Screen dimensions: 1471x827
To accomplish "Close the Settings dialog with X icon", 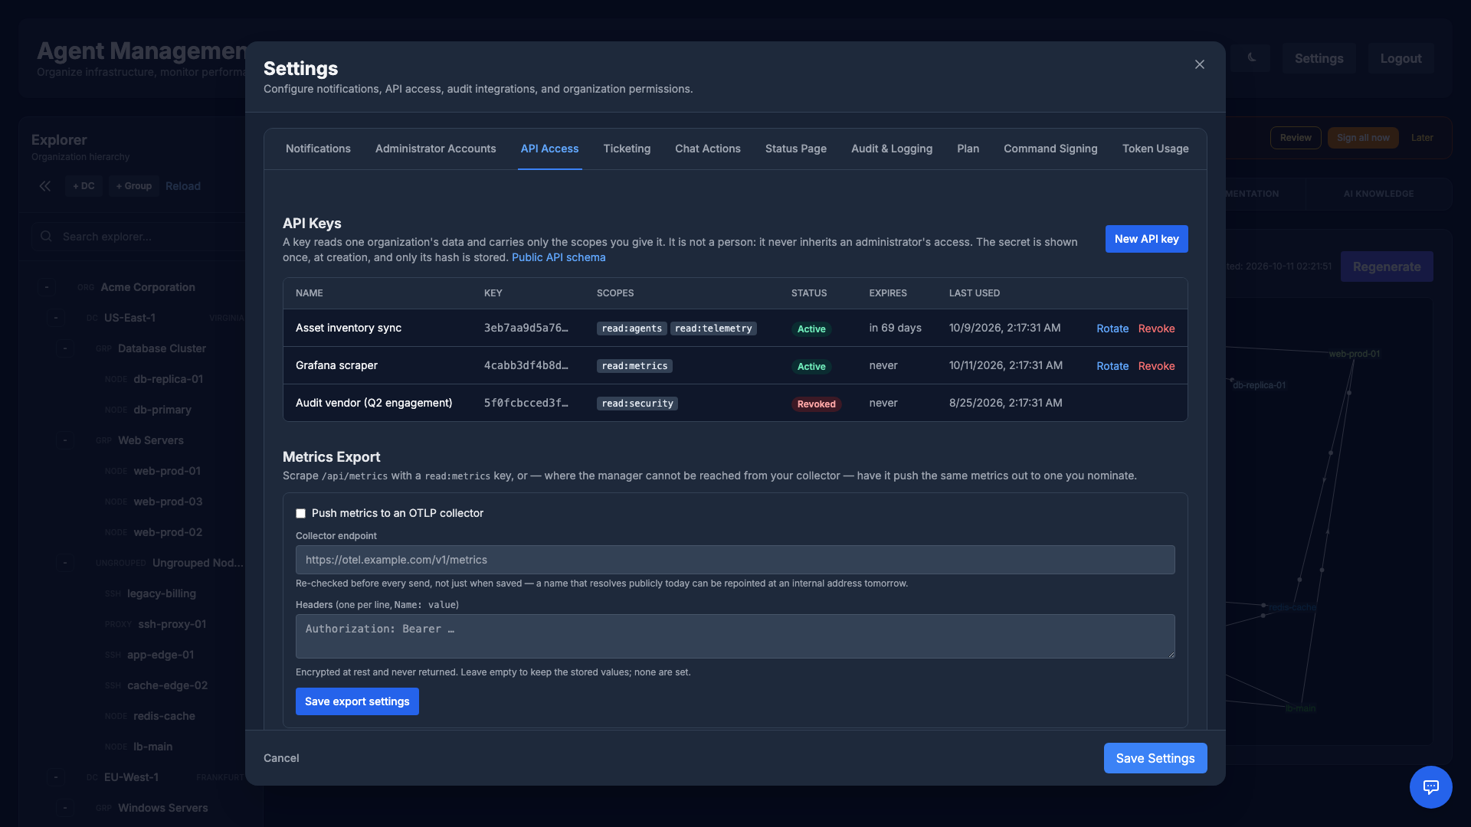I will point(1200,64).
